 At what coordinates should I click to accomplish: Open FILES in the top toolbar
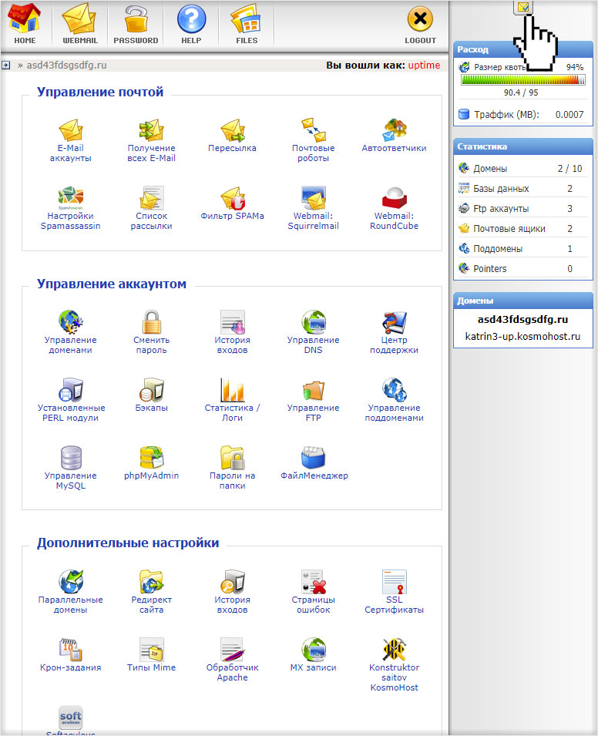pos(247,25)
